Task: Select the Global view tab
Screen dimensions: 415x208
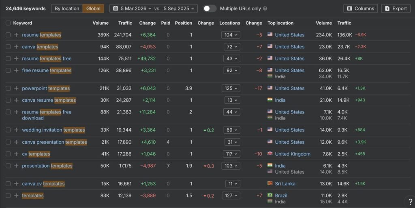Action: click(93, 8)
